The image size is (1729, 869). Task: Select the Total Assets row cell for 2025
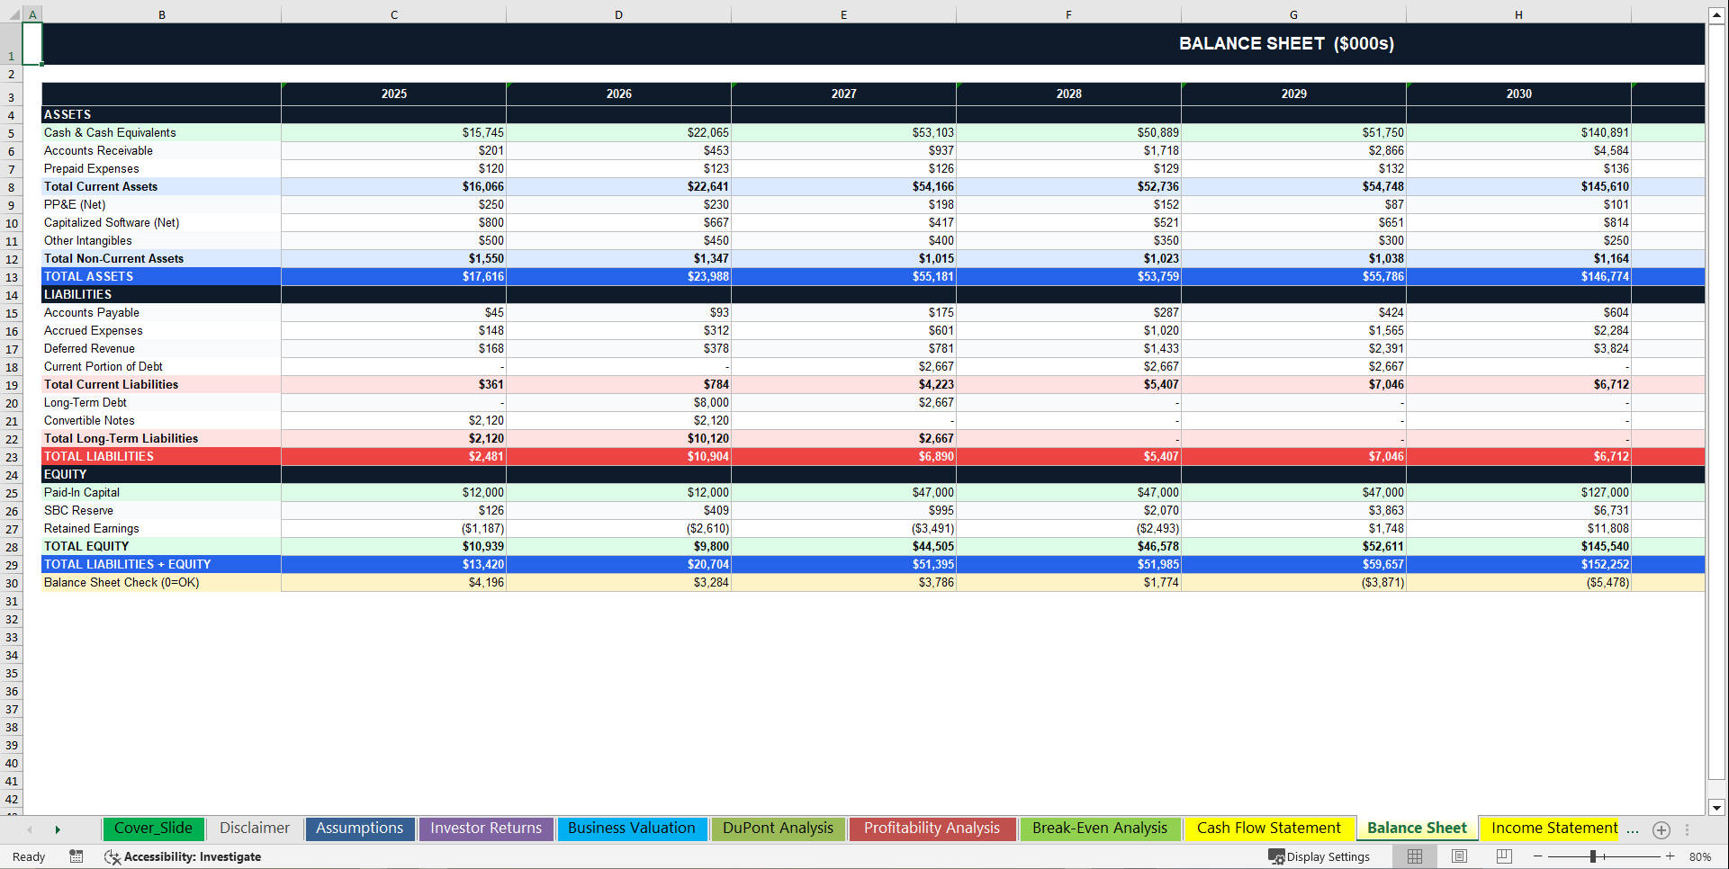[x=393, y=276]
